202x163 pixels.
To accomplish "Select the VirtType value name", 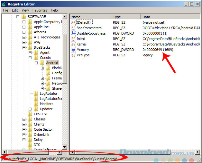I will (x=83, y=55).
